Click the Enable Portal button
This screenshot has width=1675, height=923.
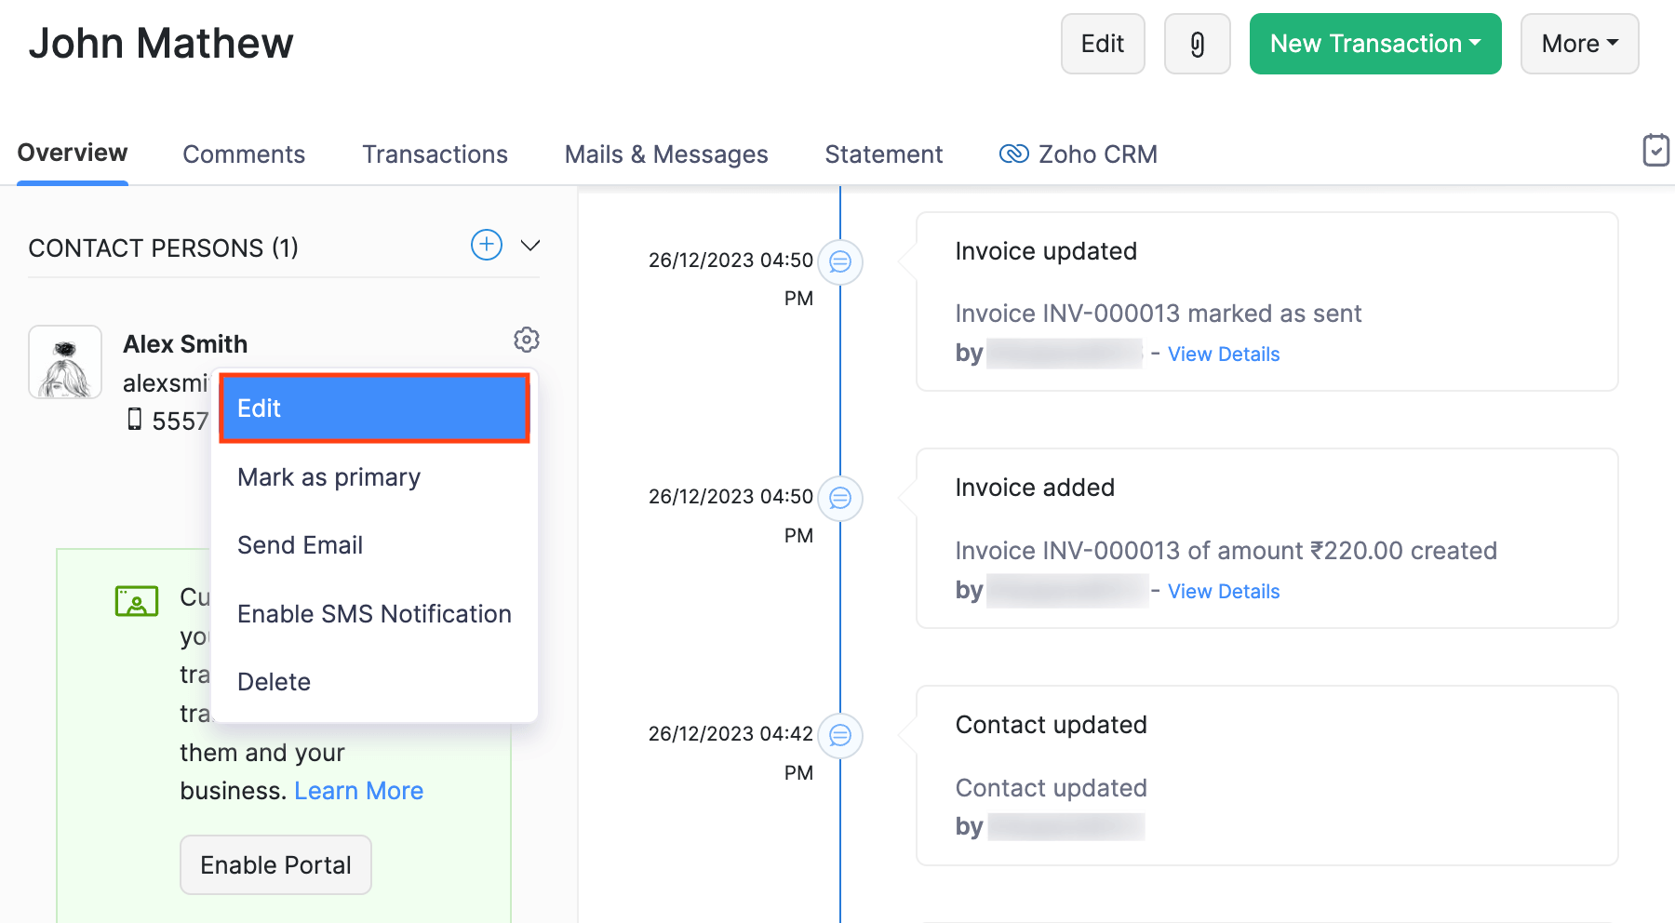(275, 864)
